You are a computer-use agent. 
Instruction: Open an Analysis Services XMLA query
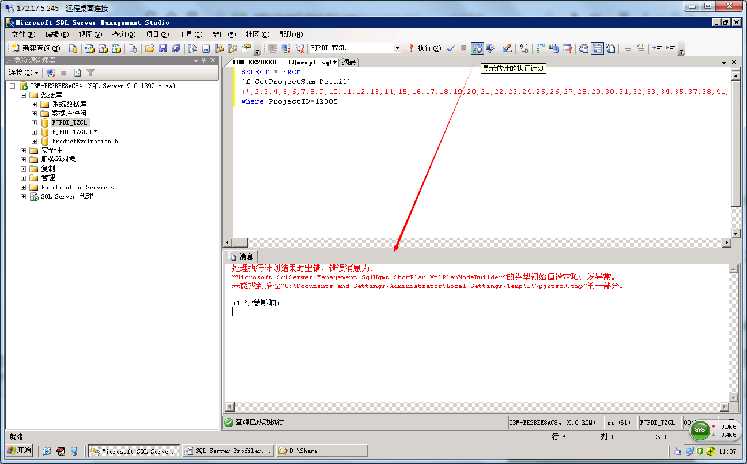(x=116, y=48)
